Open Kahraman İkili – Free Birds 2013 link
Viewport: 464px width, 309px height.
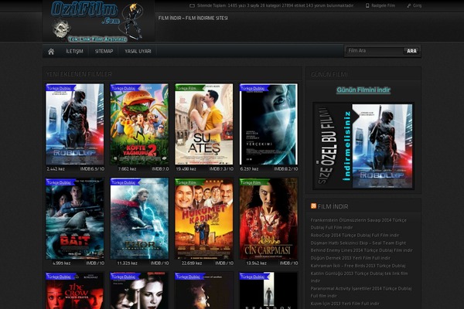(x=358, y=266)
